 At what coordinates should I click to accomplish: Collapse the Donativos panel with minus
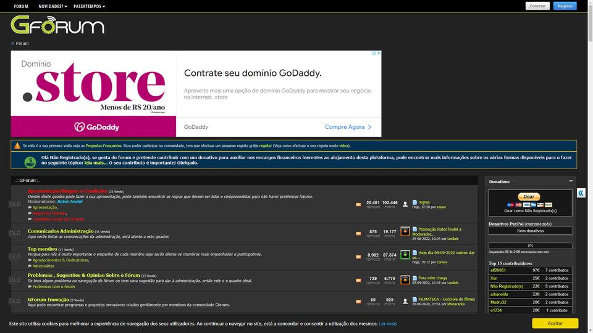tap(571, 181)
